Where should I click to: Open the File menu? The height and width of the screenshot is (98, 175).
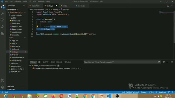pos(6,2)
